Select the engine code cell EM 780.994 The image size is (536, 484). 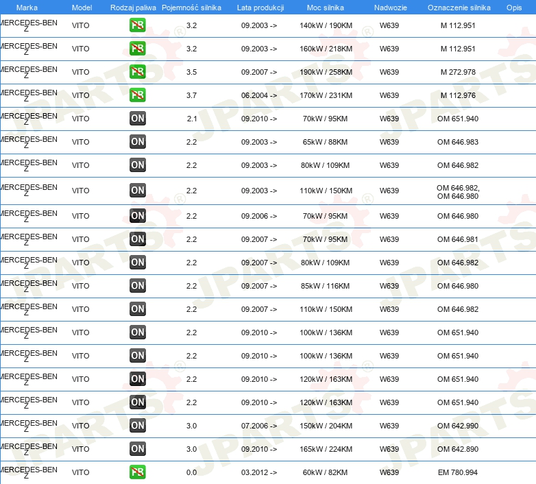click(458, 472)
